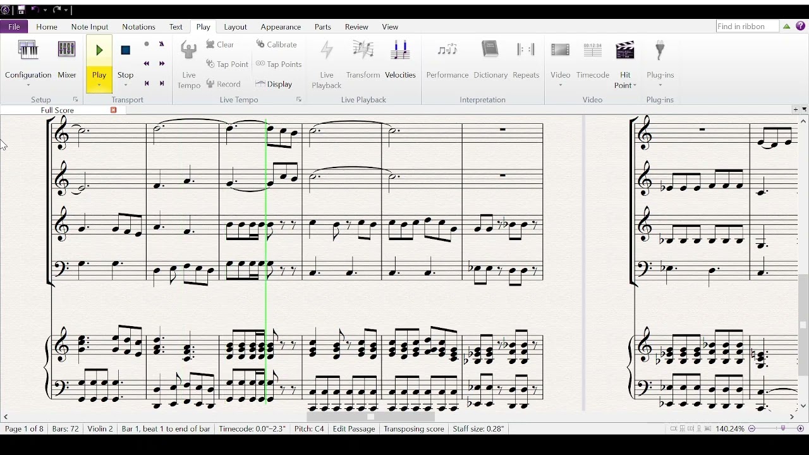Image resolution: width=809 pixels, height=455 pixels.
Task: Open the Live Tempo group dialog launcher
Action: (299, 100)
